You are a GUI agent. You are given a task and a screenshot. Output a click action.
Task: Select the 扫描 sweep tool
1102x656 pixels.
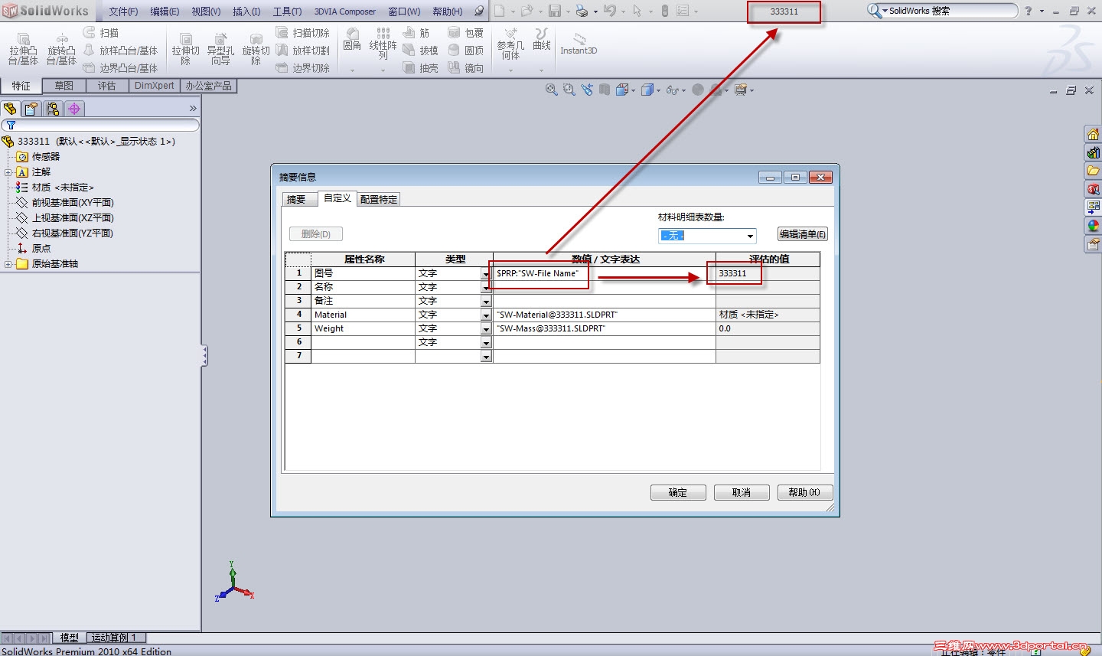pyautogui.click(x=101, y=33)
